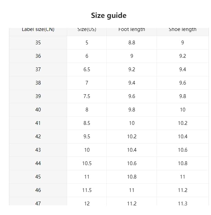Click the Size(US) column header
The image size is (211, 215).
(87, 30)
